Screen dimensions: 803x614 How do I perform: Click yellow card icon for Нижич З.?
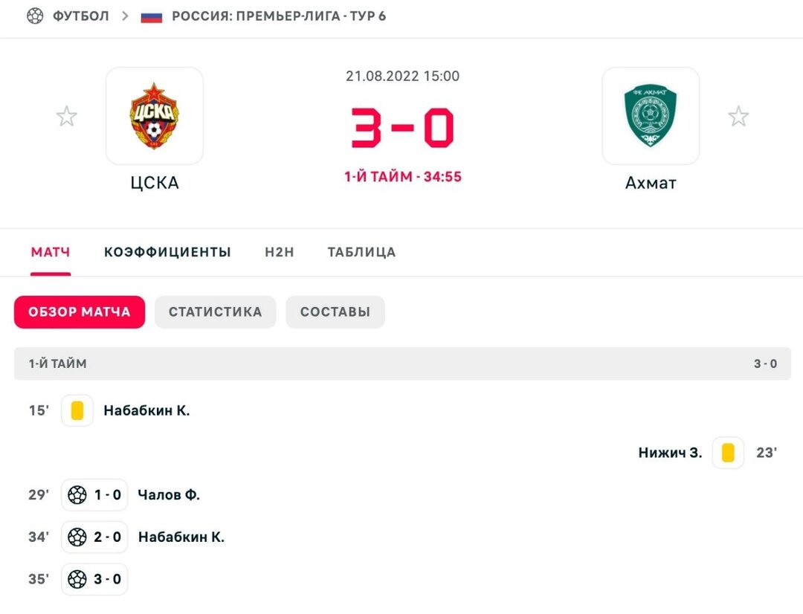pos(728,453)
